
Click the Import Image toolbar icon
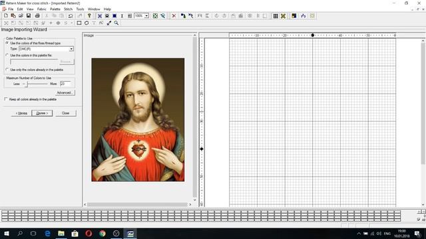pos(13,16)
